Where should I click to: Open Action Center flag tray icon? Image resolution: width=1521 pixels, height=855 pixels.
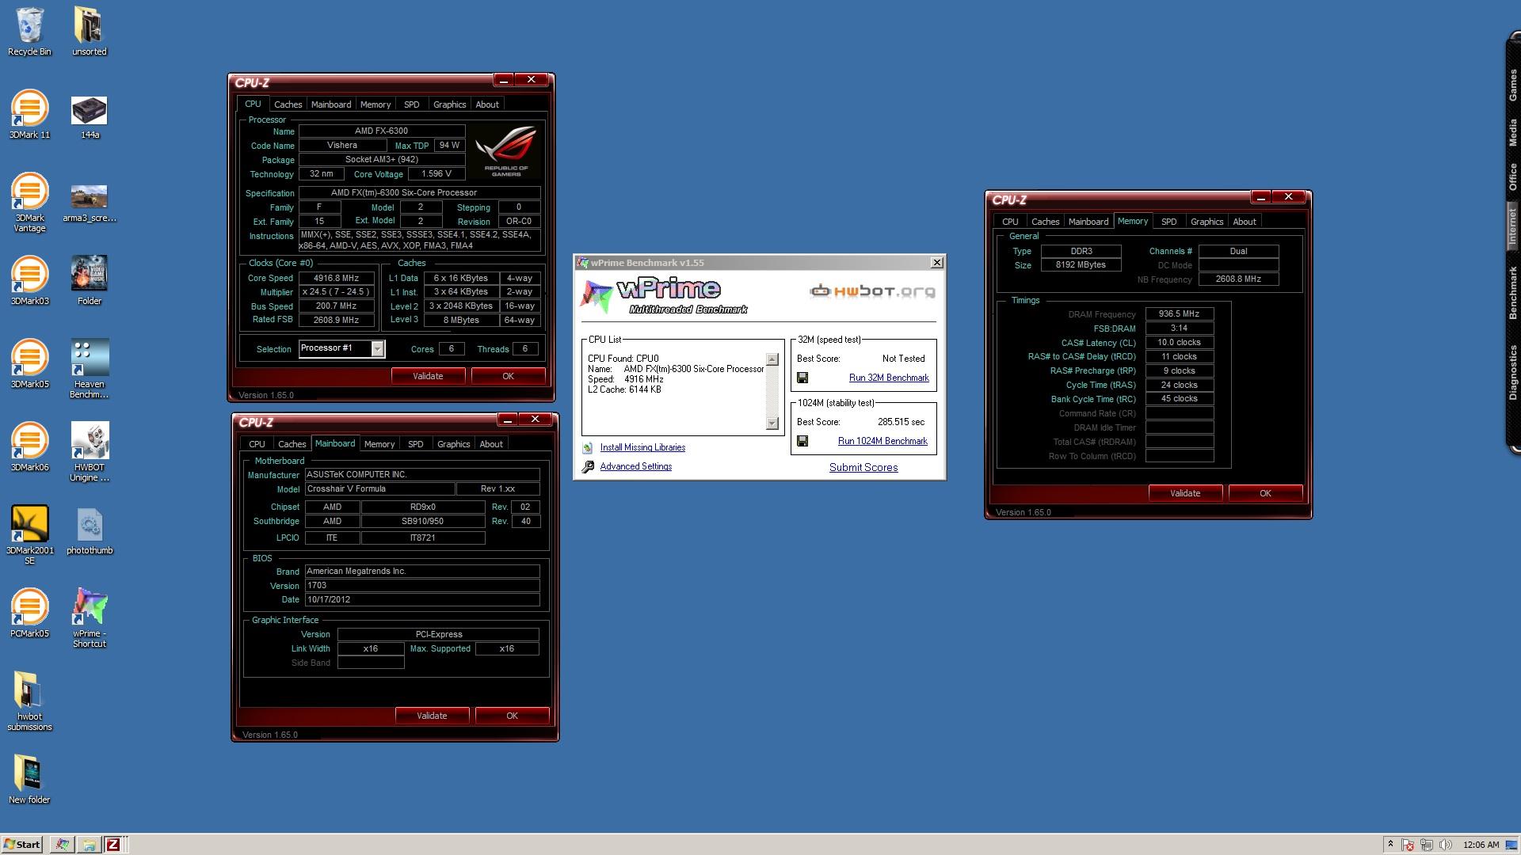click(1408, 845)
